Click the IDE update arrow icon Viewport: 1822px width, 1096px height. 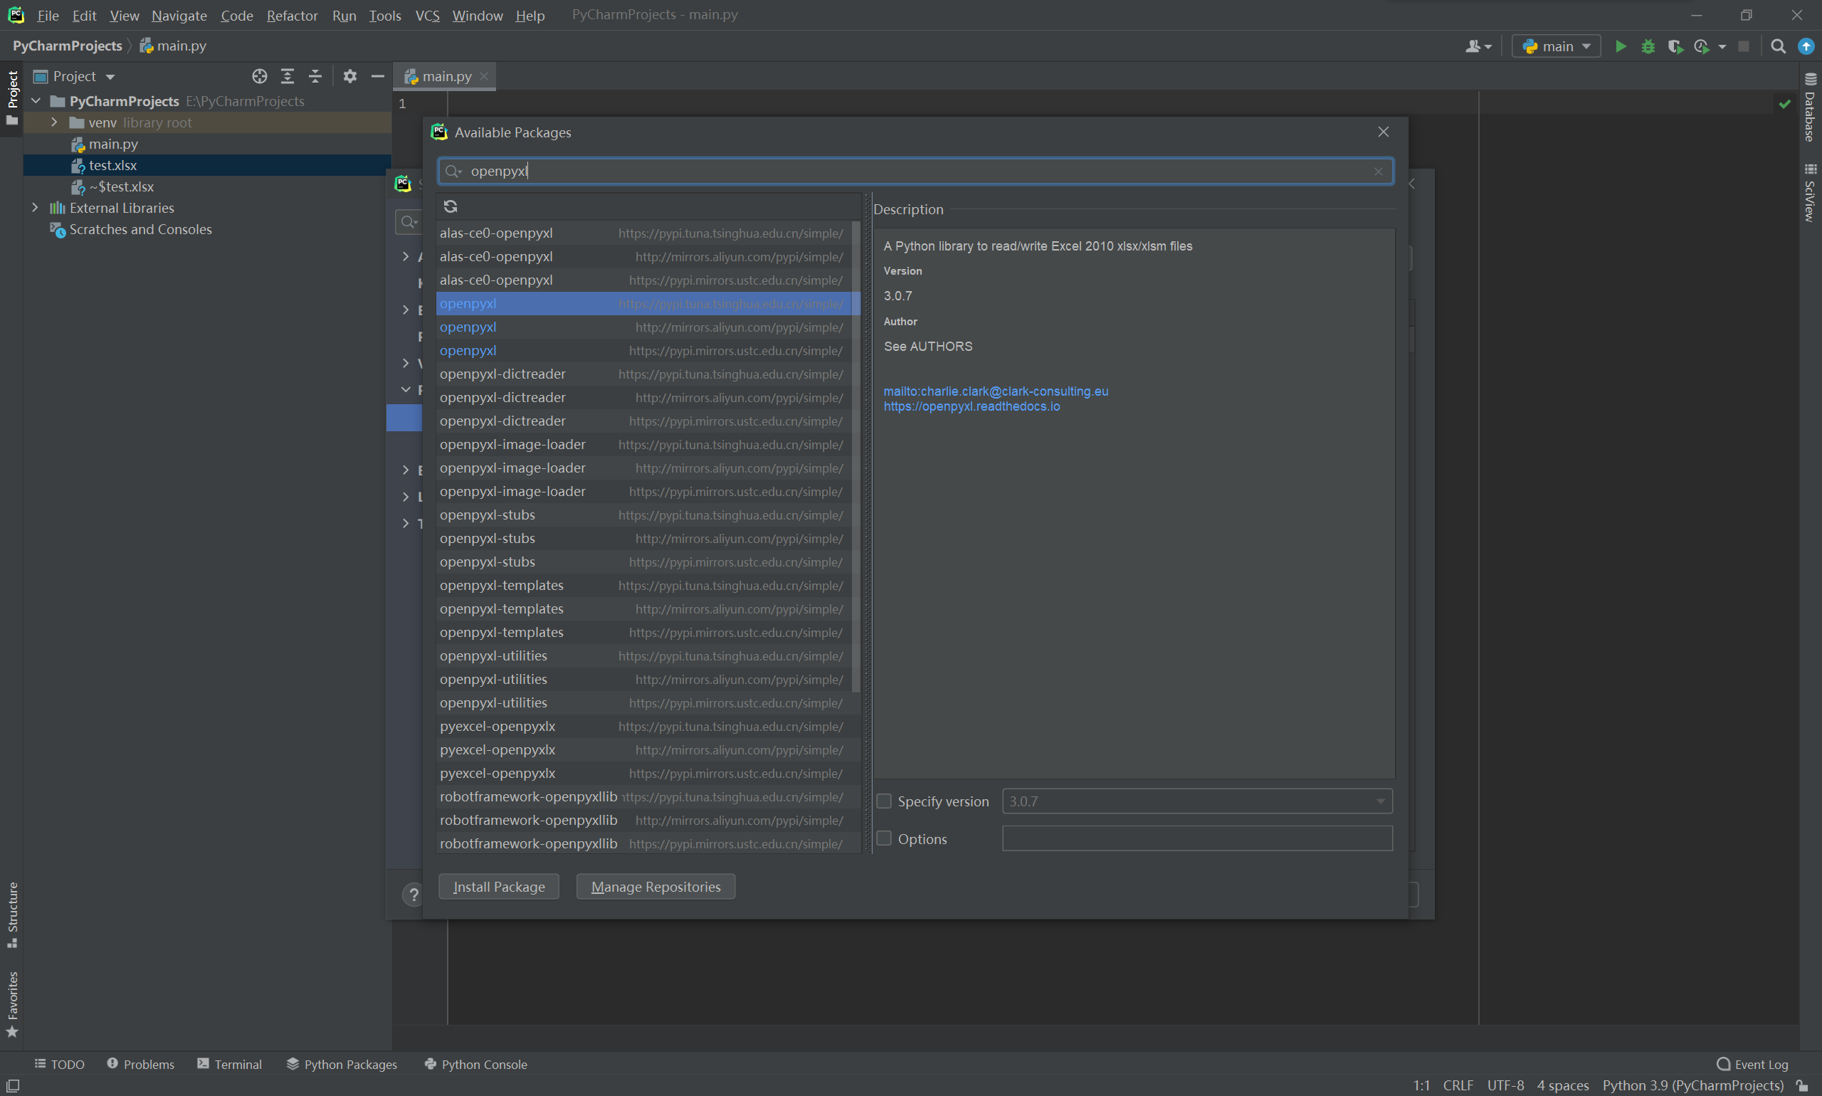1806,46
